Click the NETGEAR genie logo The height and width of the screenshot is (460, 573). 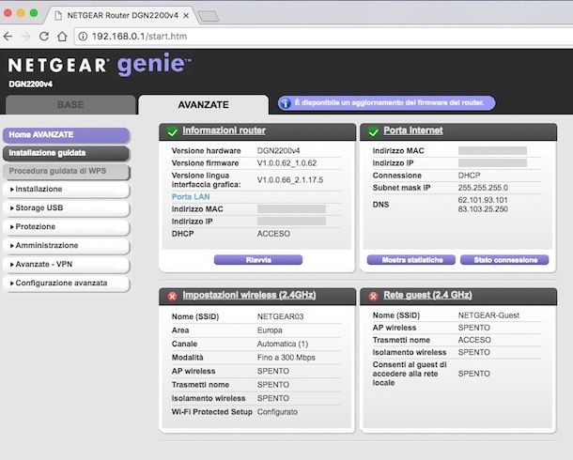(100, 65)
